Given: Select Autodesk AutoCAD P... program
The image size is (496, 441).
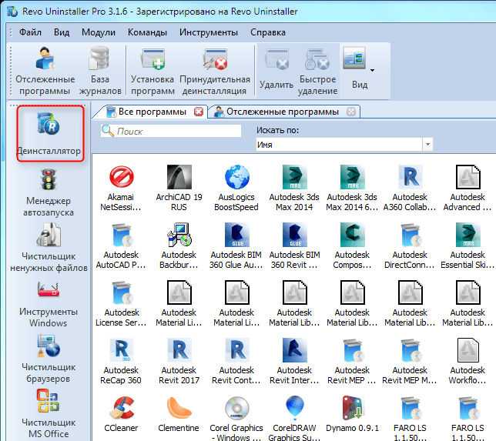Looking at the screenshot, I should point(120,246).
